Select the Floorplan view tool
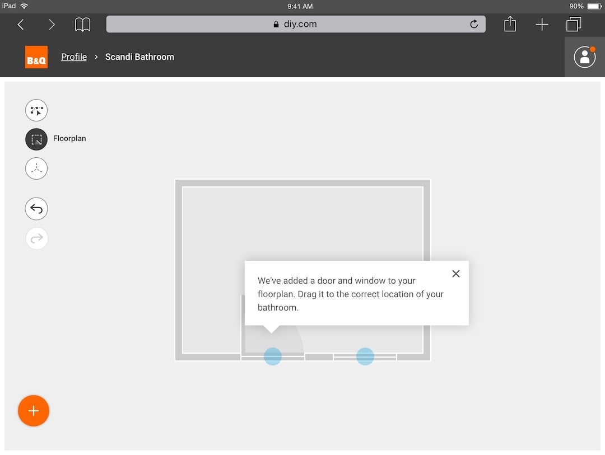 (x=36, y=139)
